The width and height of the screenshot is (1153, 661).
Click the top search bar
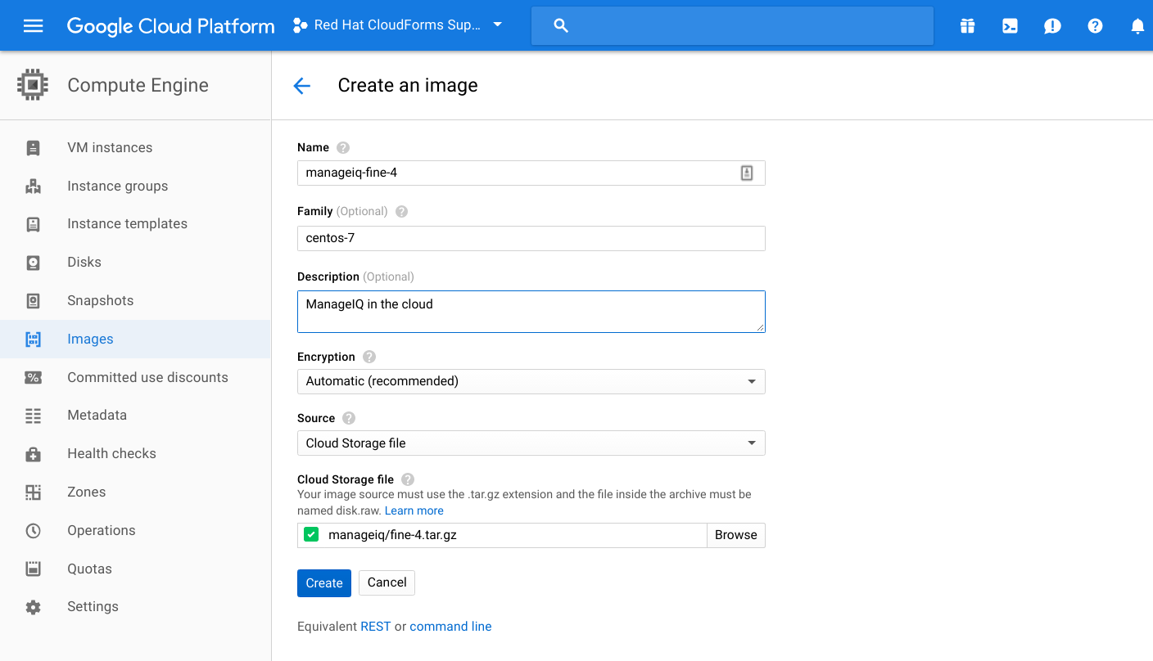click(x=732, y=26)
